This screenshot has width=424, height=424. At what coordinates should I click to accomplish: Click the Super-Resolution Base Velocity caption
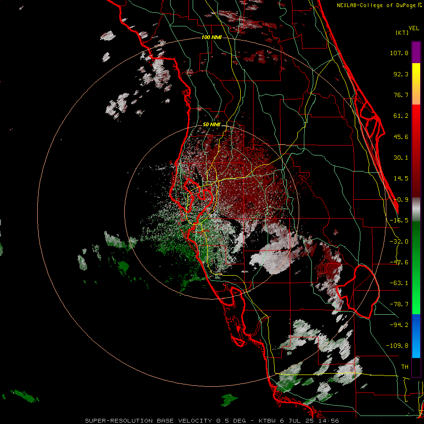(212, 421)
